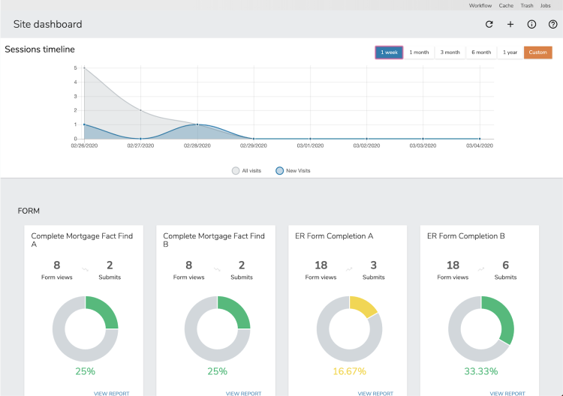
Task: Click trend icon in ER Form Completion B card
Action: pyautogui.click(x=481, y=269)
